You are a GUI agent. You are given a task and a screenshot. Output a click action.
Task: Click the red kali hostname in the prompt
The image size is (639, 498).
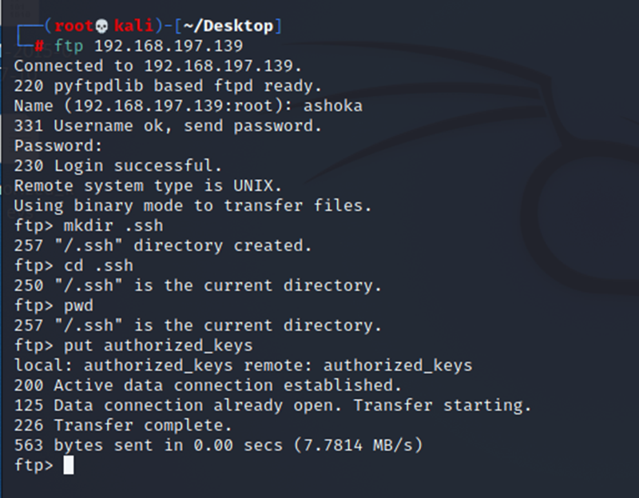[133, 26]
